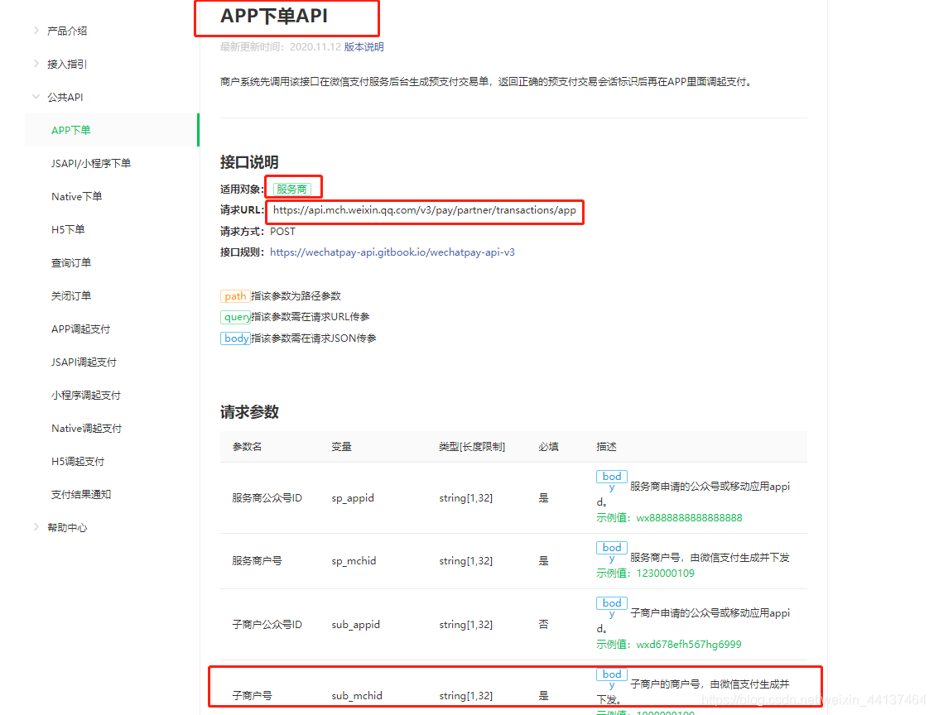The width and height of the screenshot is (934, 715).
Task: Click the 服务商公众号ID cell
Action: 267,498
